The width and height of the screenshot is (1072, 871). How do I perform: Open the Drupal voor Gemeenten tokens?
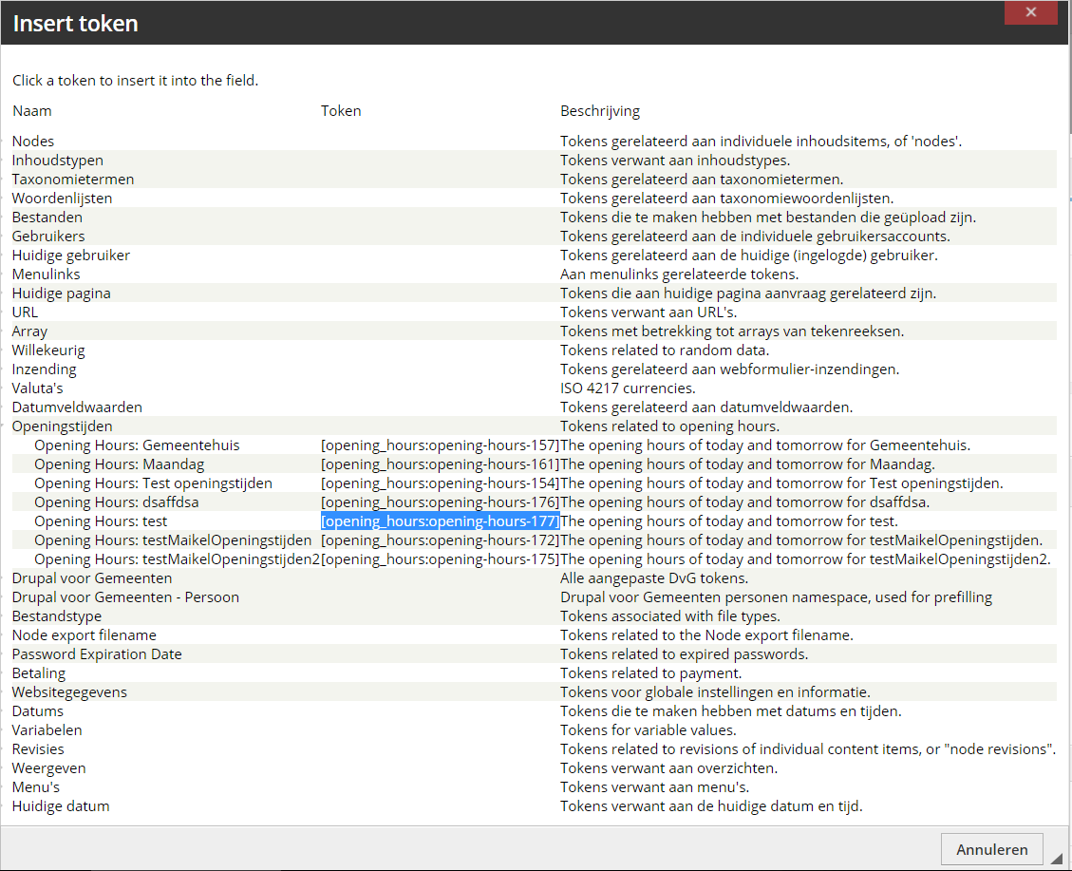(92, 578)
